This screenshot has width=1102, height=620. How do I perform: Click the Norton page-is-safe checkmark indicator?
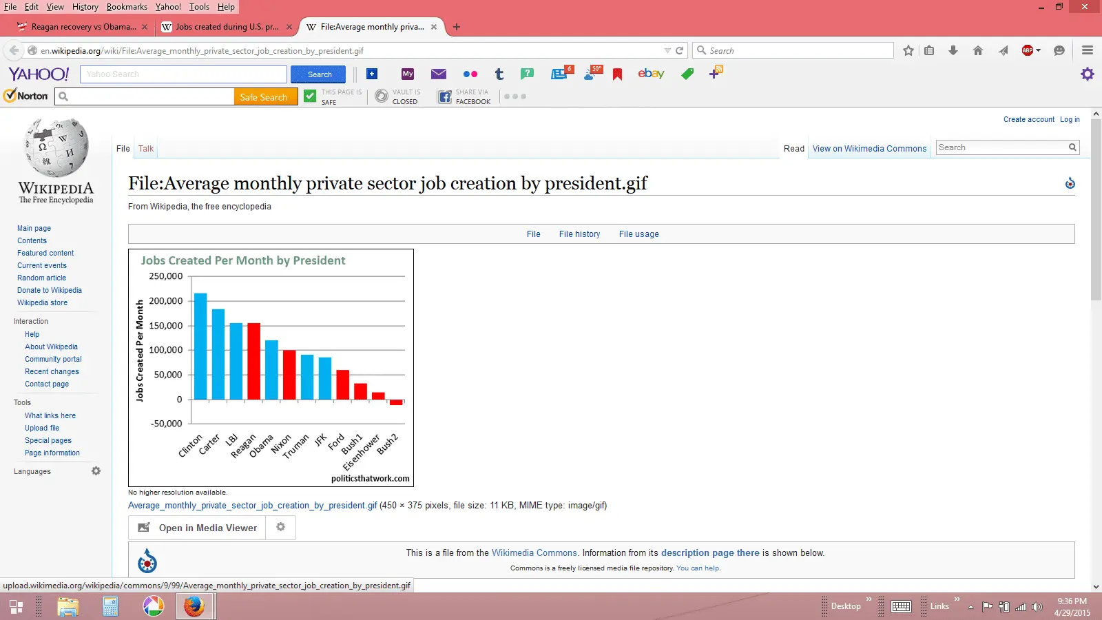click(311, 96)
